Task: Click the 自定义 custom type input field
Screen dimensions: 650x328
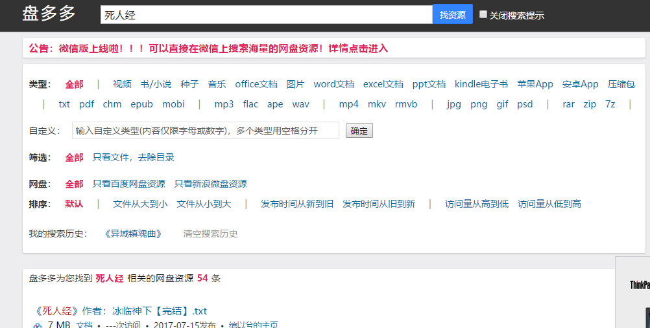Action: [206, 131]
